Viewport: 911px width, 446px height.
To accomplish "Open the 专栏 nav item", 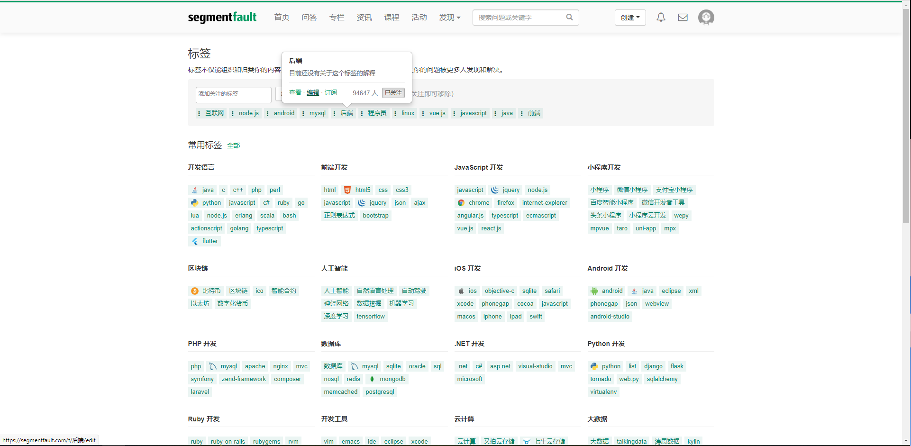I will tap(337, 18).
